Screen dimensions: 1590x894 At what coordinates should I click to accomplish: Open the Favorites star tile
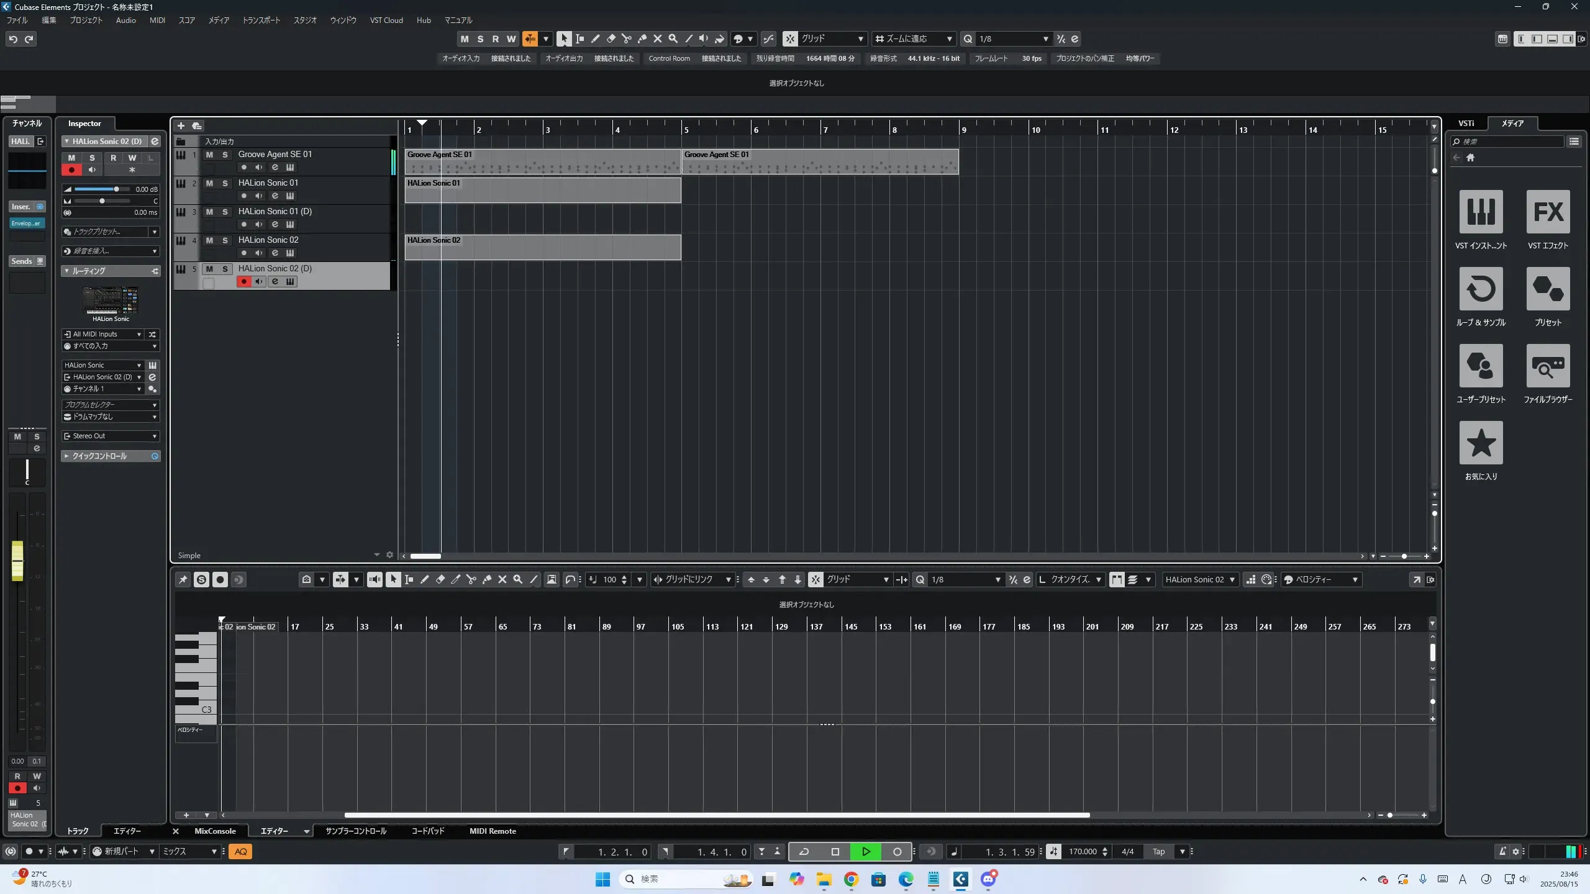[1481, 443]
